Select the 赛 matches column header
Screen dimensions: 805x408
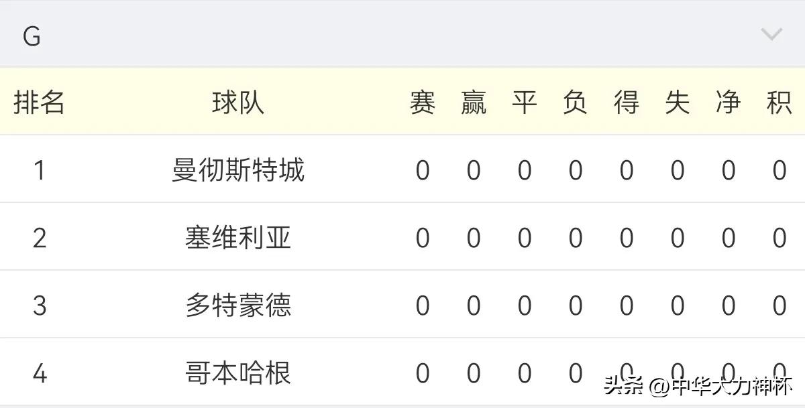pyautogui.click(x=423, y=102)
